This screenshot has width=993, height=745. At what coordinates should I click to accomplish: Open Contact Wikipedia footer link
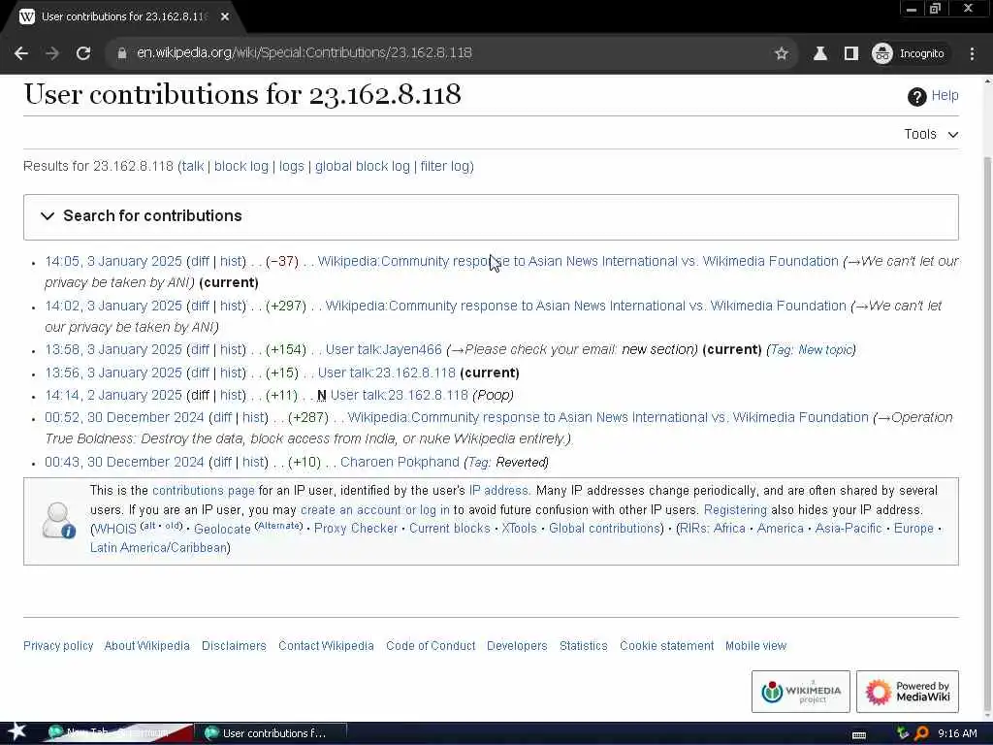point(326,645)
